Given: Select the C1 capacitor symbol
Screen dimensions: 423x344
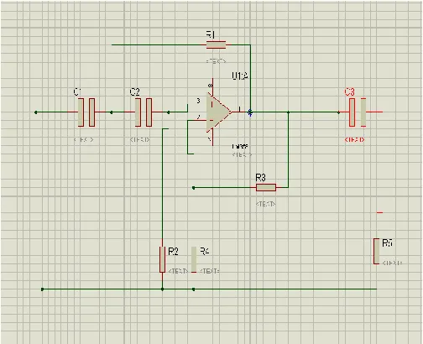Looking at the screenshot, I should click(x=86, y=112).
